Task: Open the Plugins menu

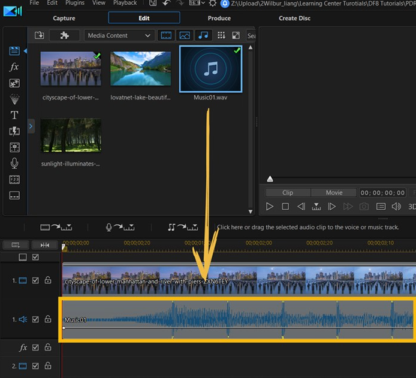Action: click(x=75, y=3)
